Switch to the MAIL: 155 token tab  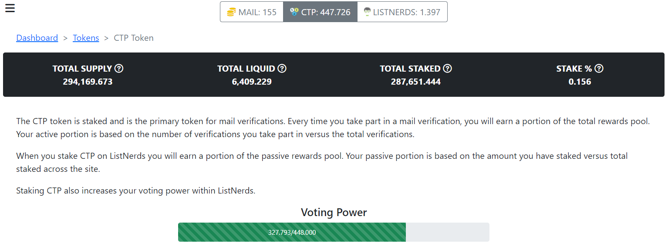252,12
